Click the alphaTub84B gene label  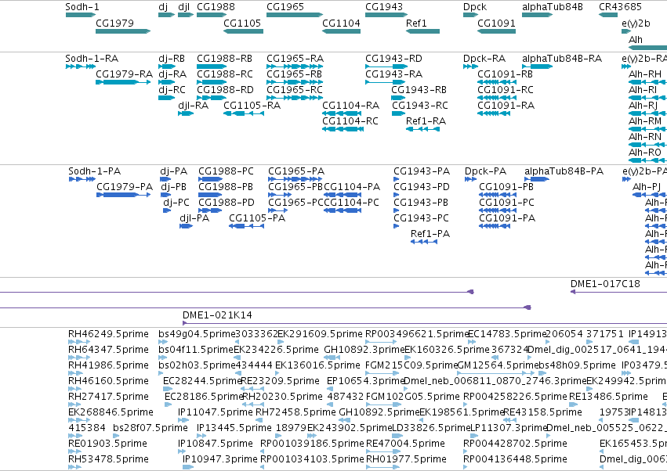click(552, 7)
